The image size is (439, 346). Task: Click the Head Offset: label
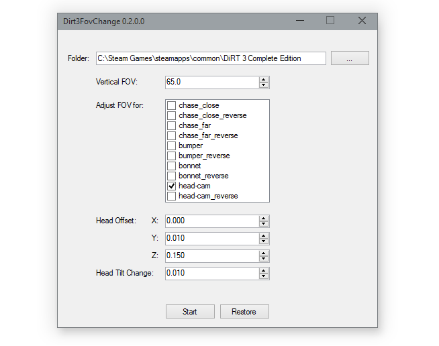pos(116,221)
